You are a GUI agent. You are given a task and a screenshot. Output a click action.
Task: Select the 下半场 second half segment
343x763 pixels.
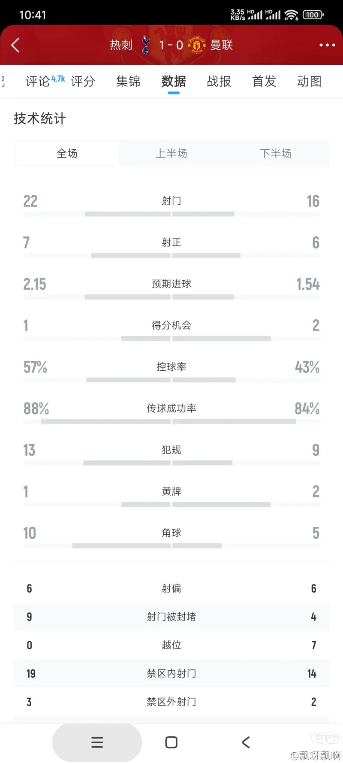pyautogui.click(x=276, y=154)
